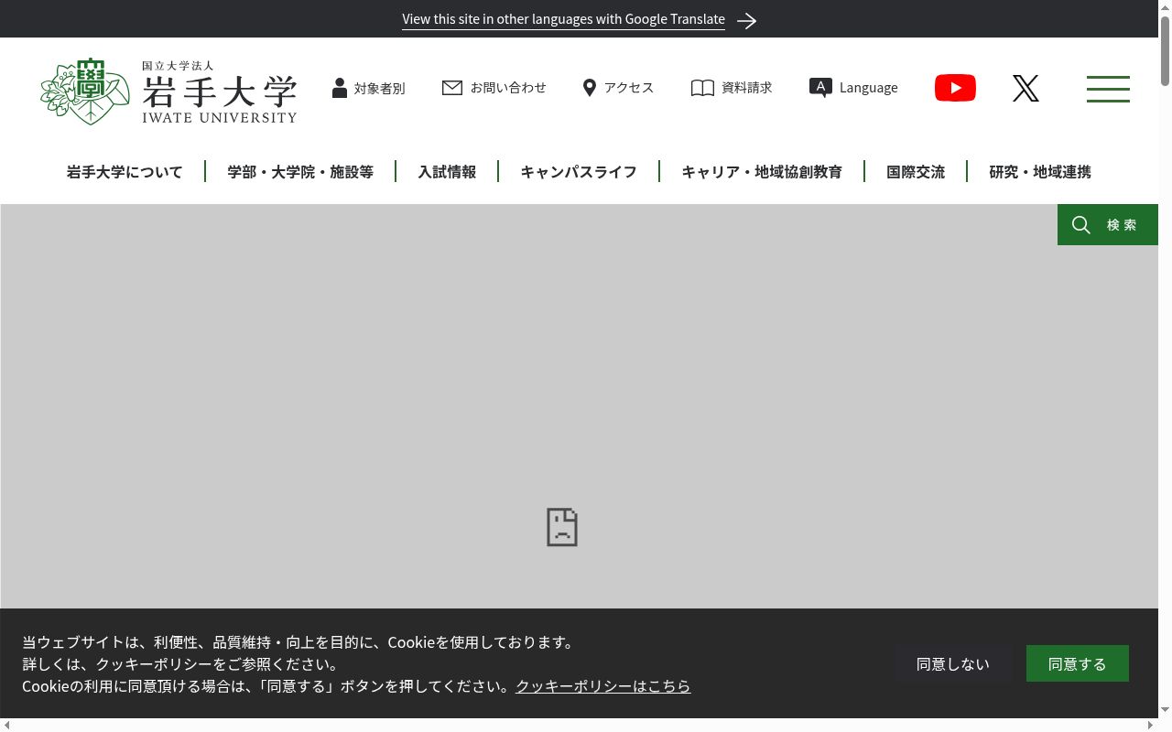Click the person icon for 対象者別
The width and height of the screenshot is (1172, 732).
[x=340, y=88]
